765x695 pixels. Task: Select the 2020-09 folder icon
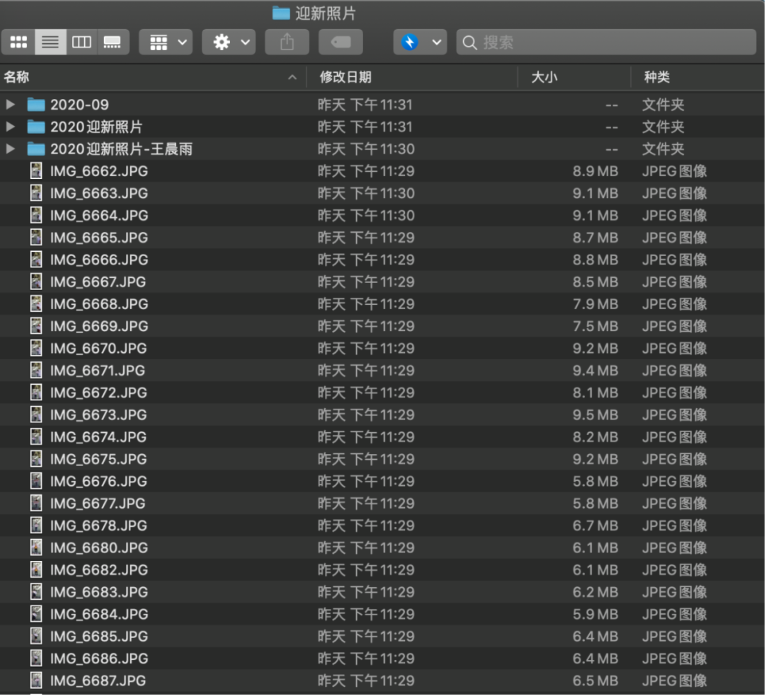point(36,105)
